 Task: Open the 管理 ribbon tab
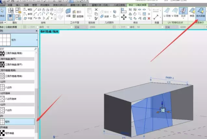(34, 5)
